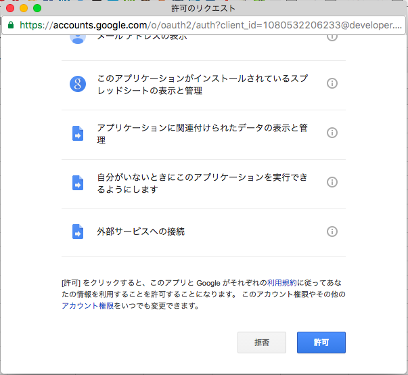Select text 外部サービスへの接続
The width and height of the screenshot is (408, 375).
tap(141, 231)
